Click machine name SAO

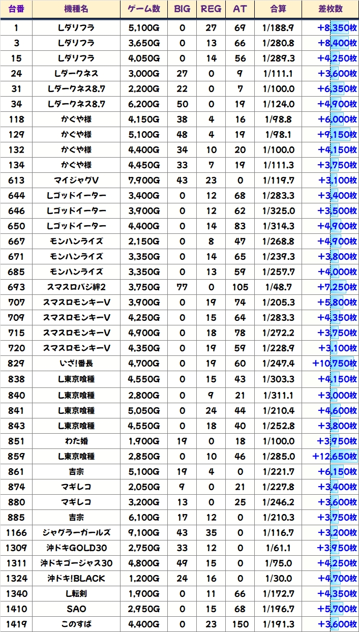pos(76,609)
